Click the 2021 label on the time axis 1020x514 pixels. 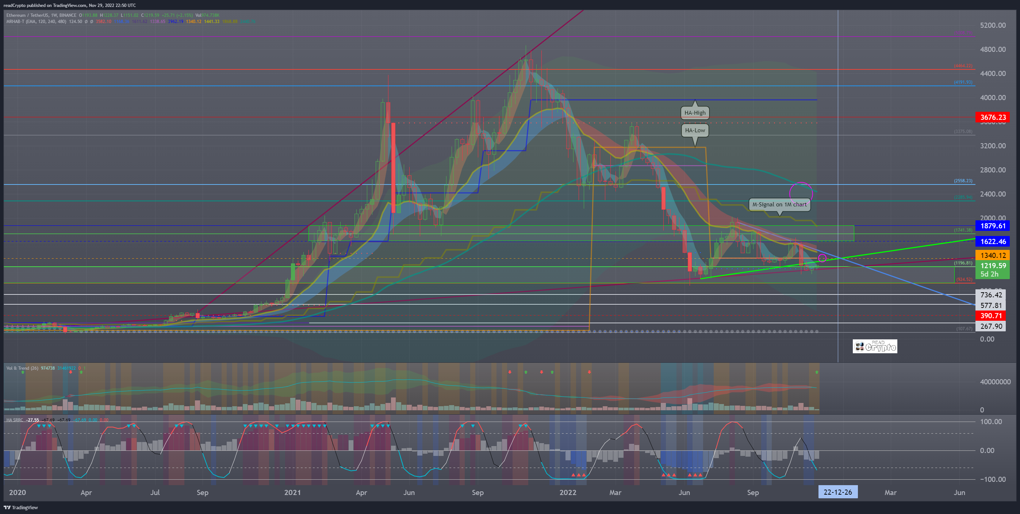292,492
